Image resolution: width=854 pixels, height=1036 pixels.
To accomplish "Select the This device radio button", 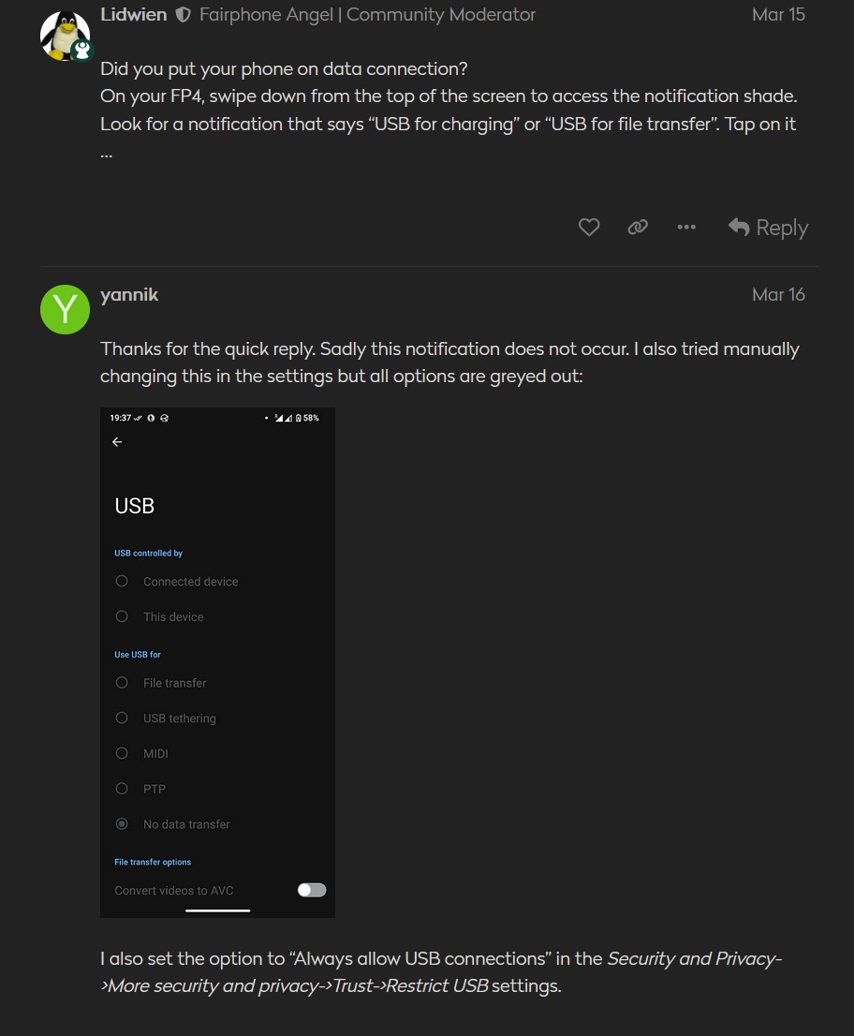I will 122,617.
